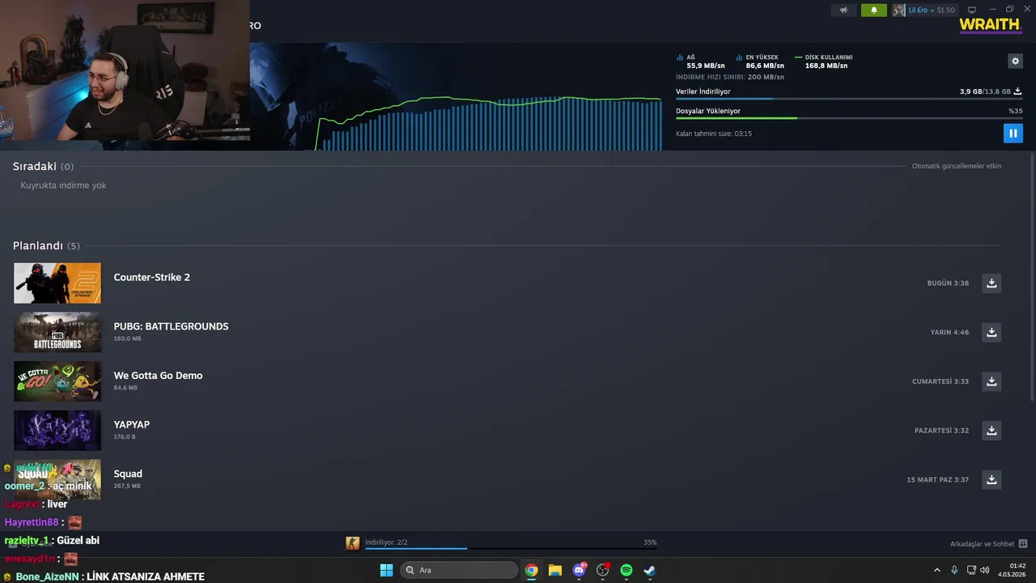Download PUBG: BATTLEGROUNDS update now
Screen dimensions: 1036x583
991,332
